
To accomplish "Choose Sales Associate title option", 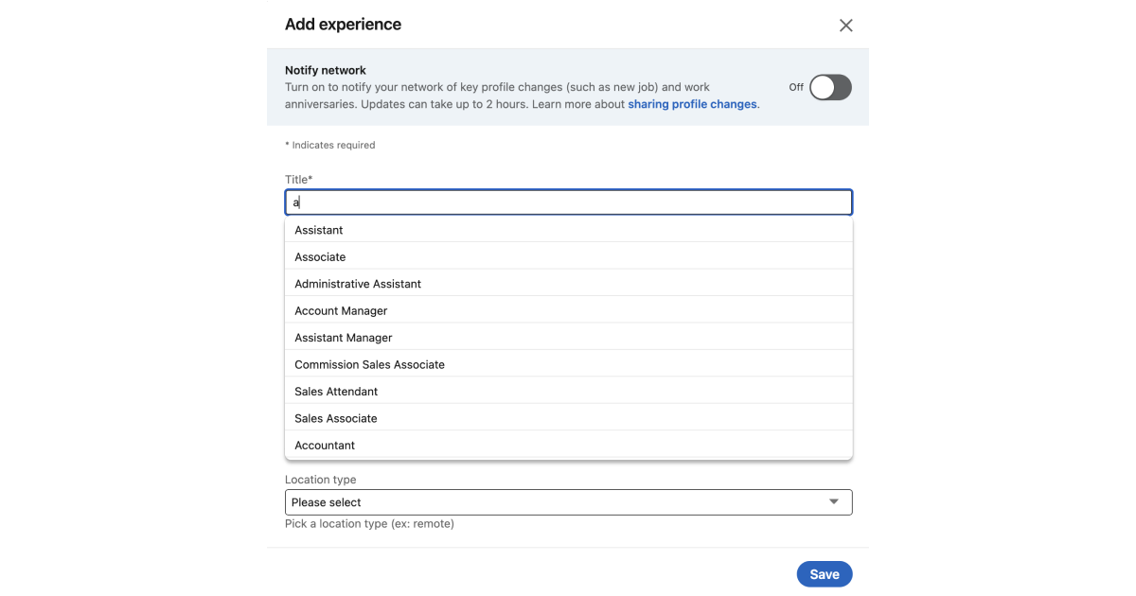I will 336,418.
